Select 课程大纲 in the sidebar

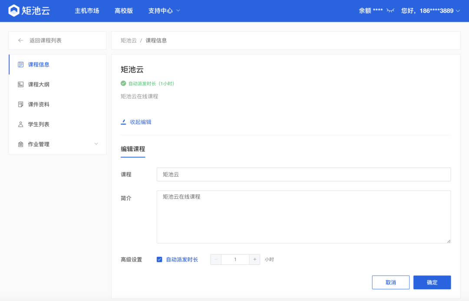tap(57, 85)
